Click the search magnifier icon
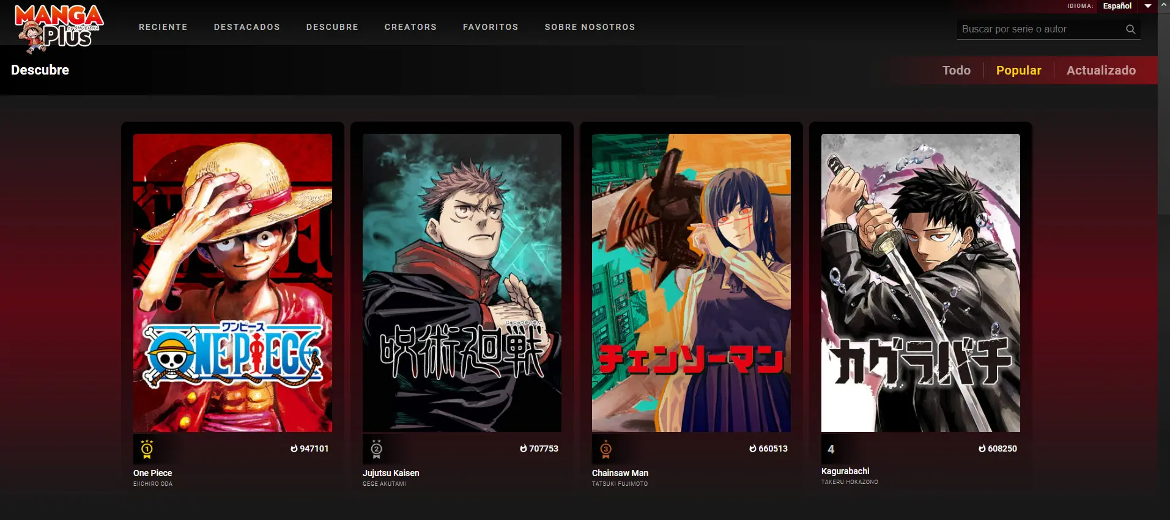Image resolution: width=1170 pixels, height=520 pixels. coord(1130,29)
